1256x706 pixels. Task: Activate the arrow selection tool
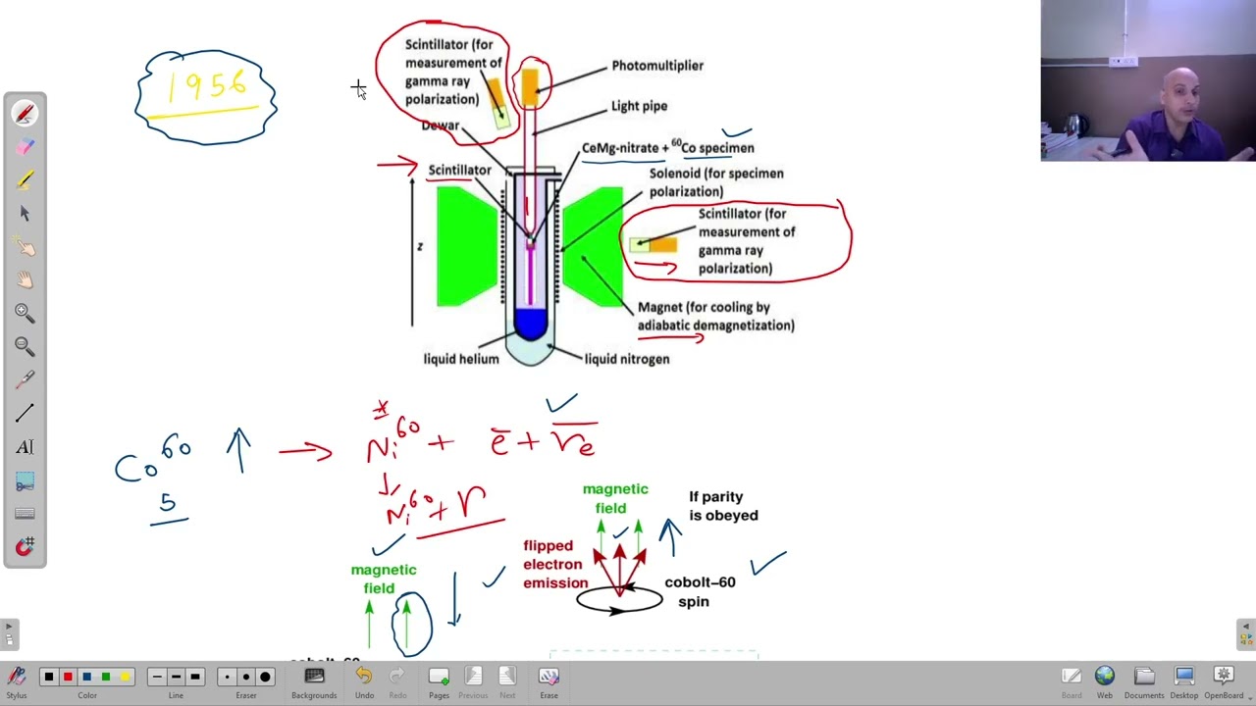[25, 214]
